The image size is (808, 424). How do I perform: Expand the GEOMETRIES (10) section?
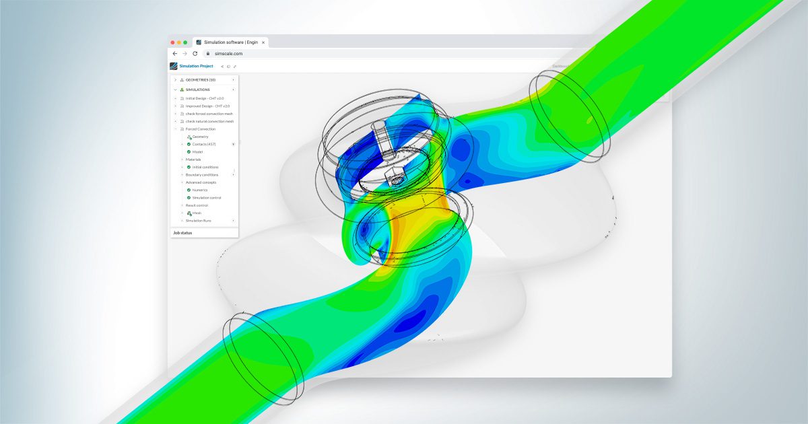[175, 79]
